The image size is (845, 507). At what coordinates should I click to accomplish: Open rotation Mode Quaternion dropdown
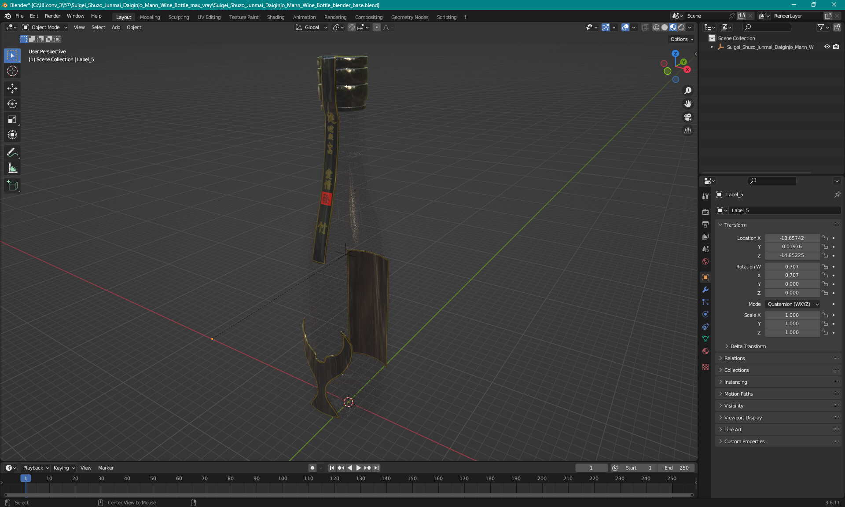(793, 304)
